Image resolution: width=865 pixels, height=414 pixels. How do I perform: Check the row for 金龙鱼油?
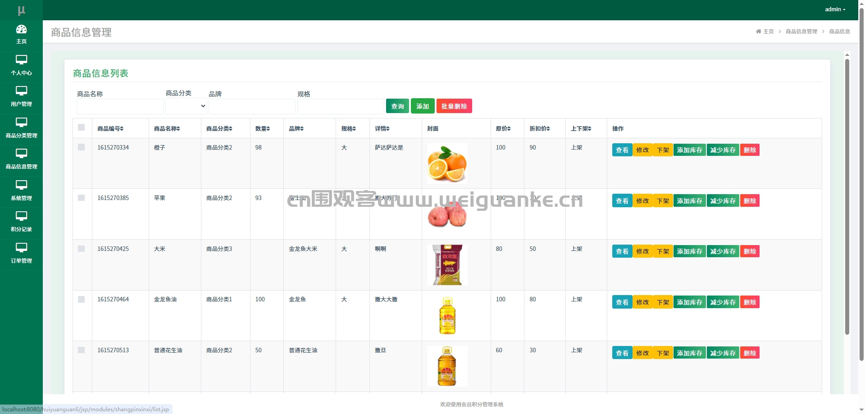click(x=82, y=299)
